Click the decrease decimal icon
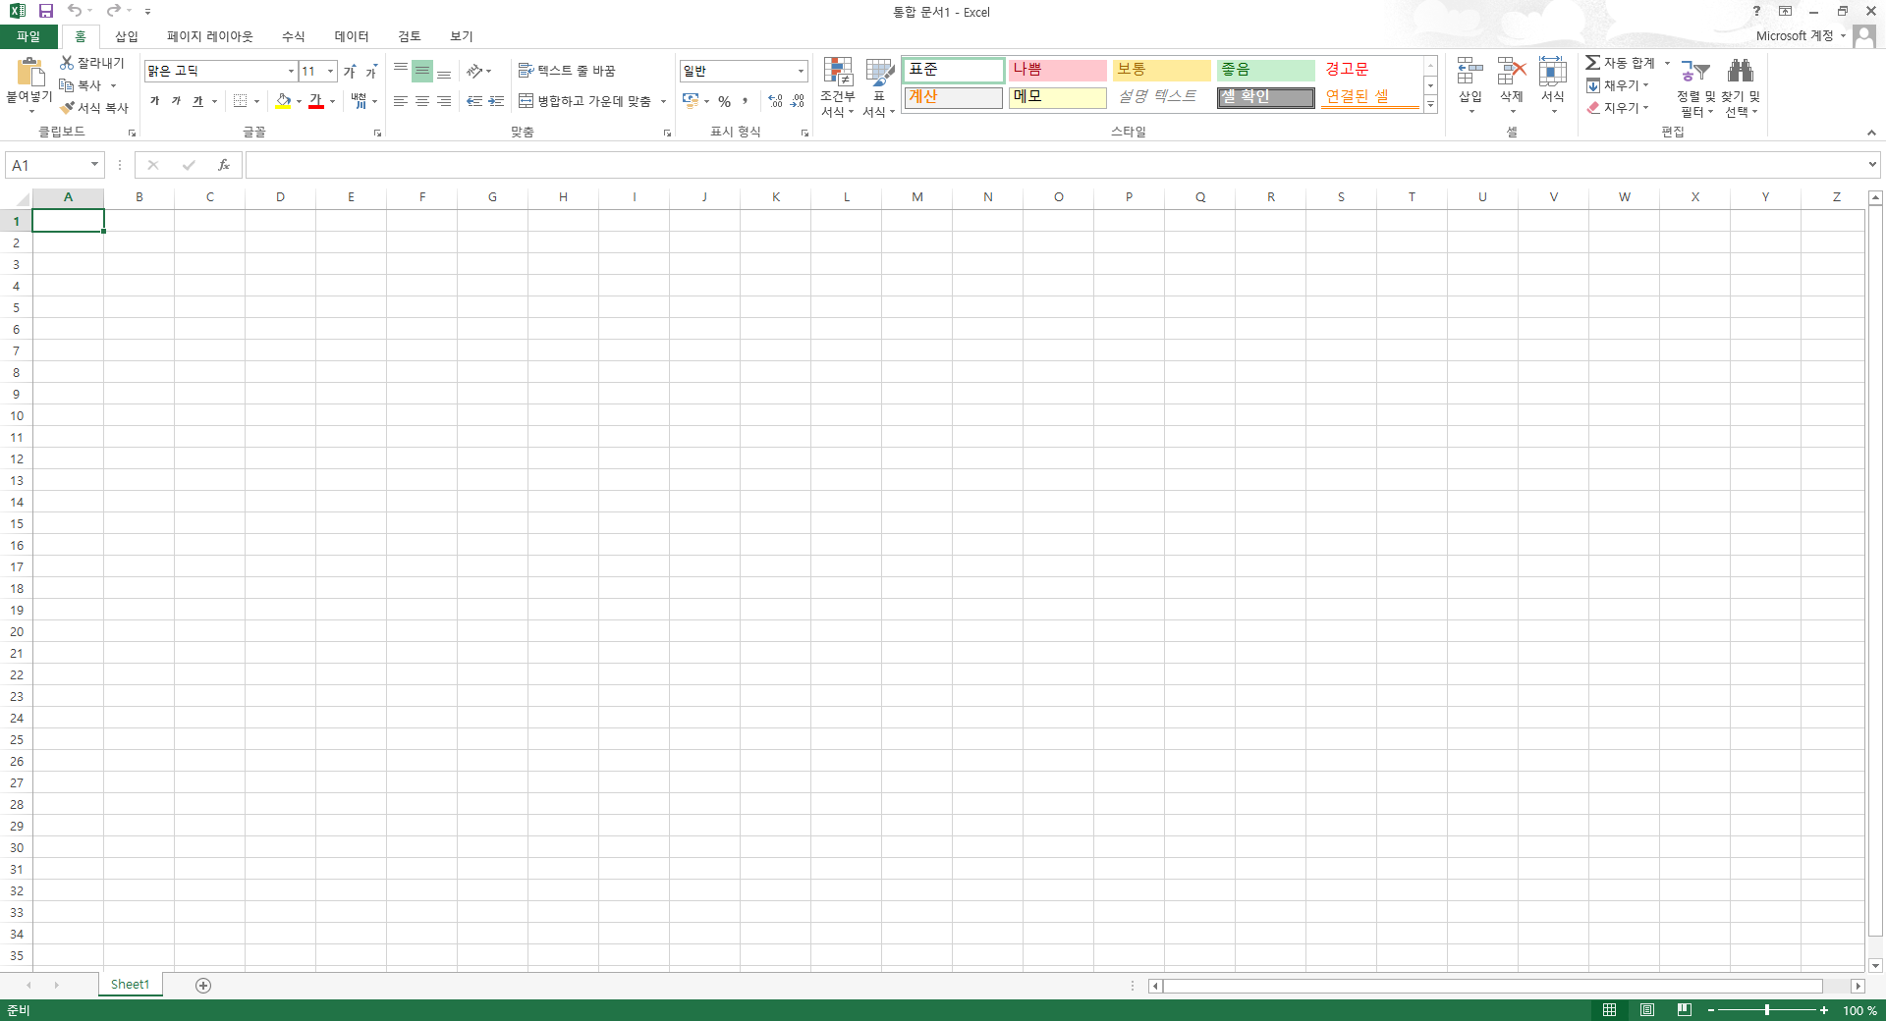This screenshot has width=1886, height=1021. tap(798, 101)
